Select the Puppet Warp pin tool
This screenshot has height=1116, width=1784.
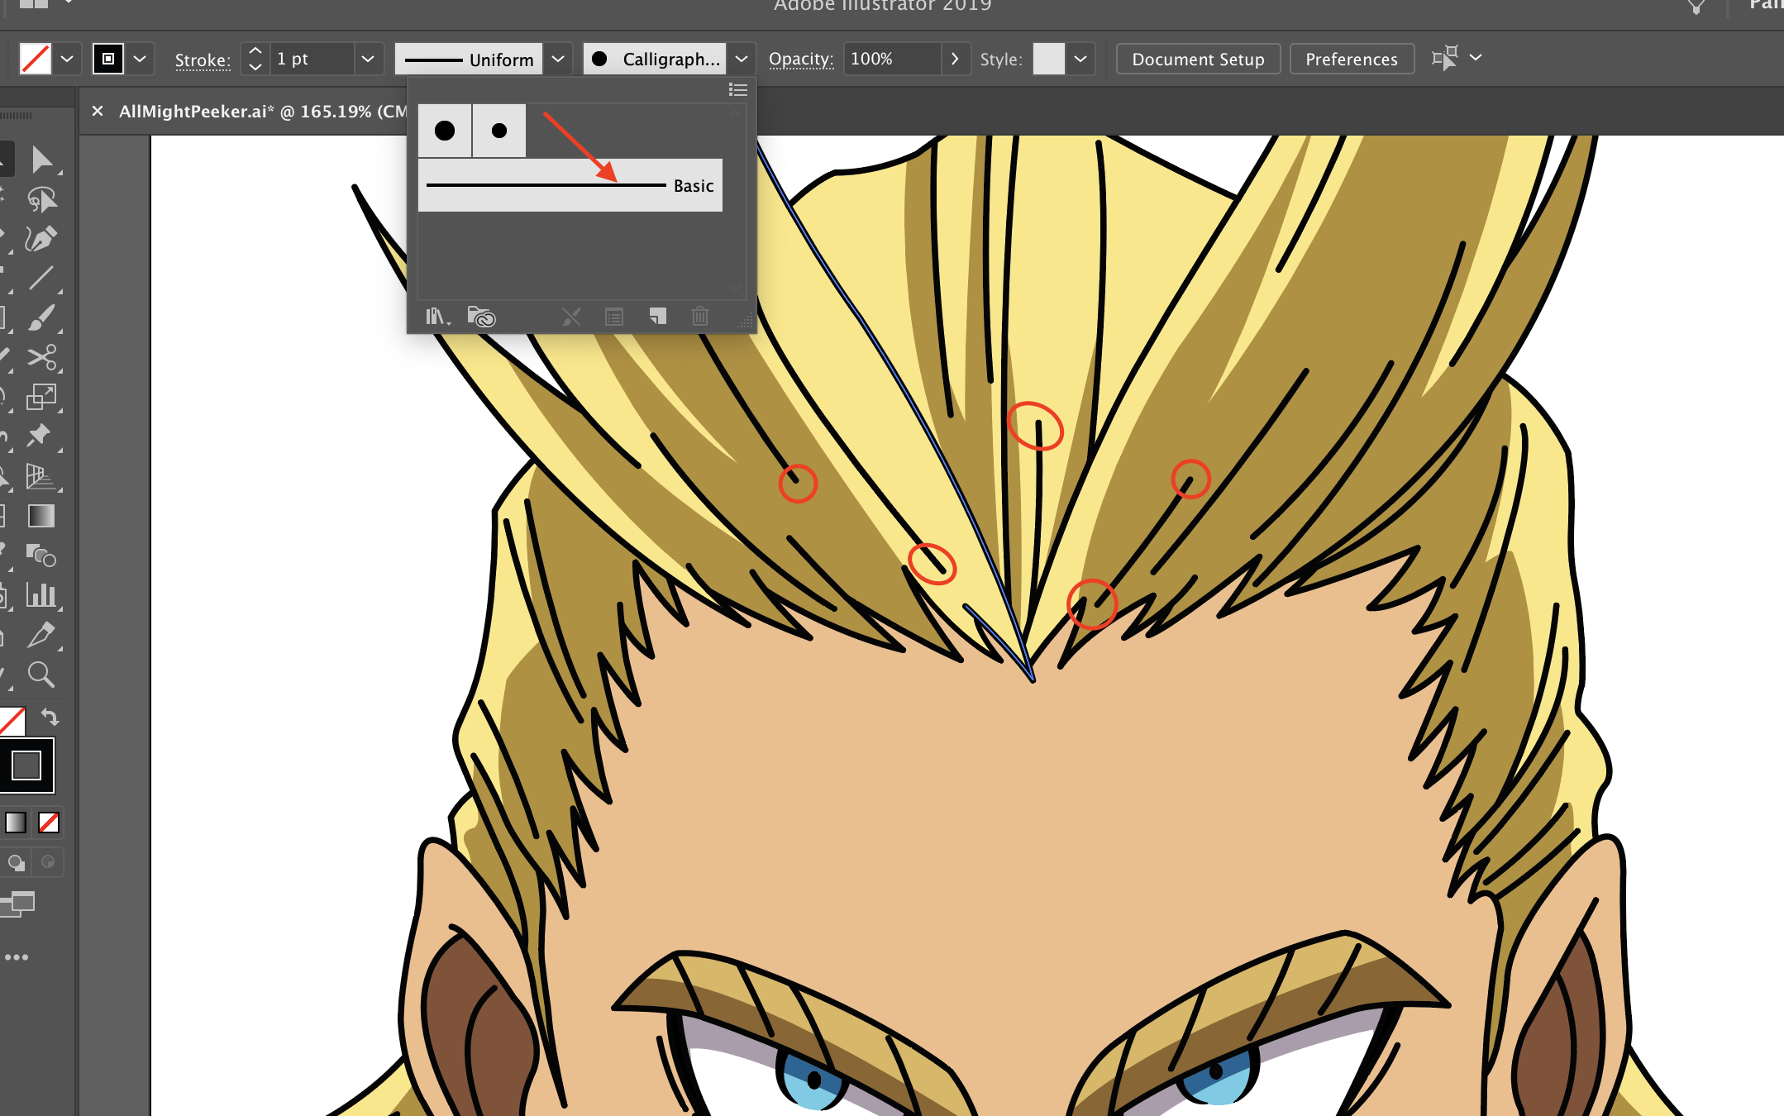click(40, 436)
